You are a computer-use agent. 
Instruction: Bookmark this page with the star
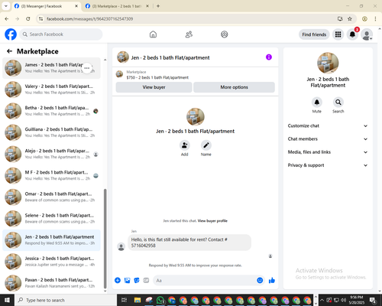[x=350, y=18]
